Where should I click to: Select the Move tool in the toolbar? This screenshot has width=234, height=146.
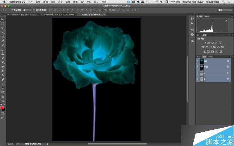(x=3, y=19)
